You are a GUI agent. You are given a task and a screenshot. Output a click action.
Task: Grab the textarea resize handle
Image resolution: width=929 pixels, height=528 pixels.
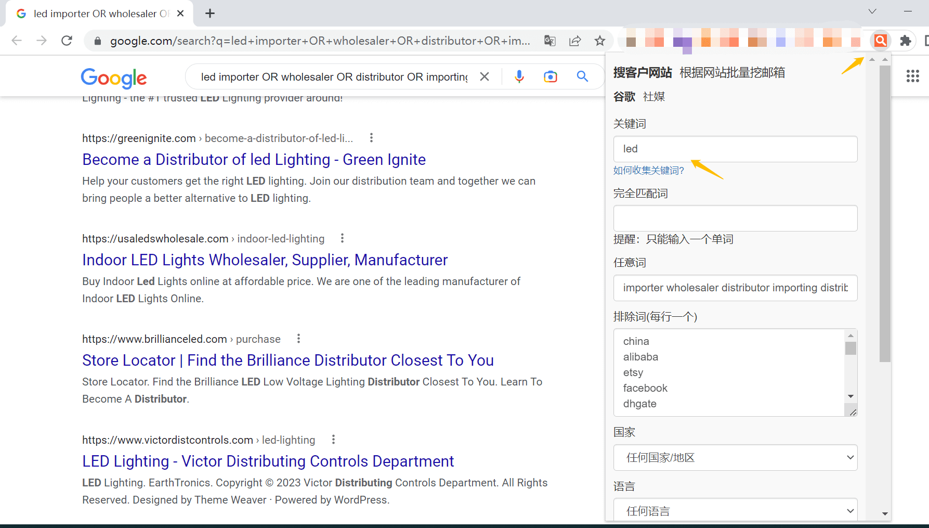coord(853,412)
